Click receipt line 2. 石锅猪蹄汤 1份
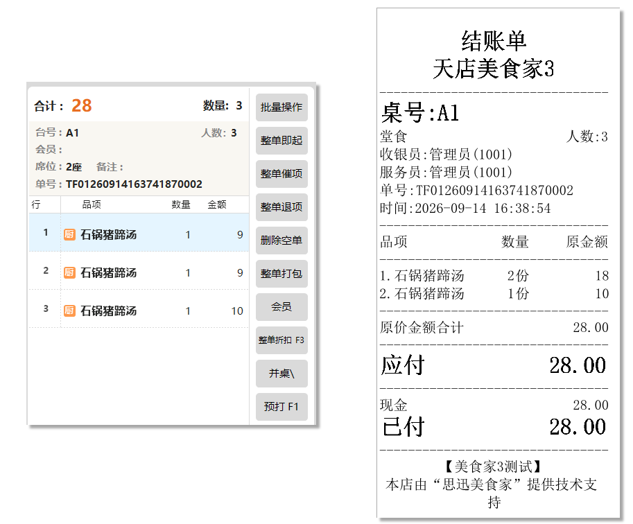633x524 pixels. click(494, 293)
